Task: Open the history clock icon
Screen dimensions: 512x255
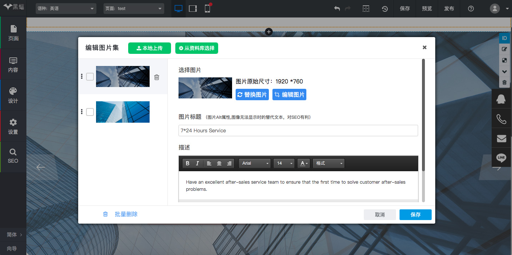Action: [x=385, y=9]
